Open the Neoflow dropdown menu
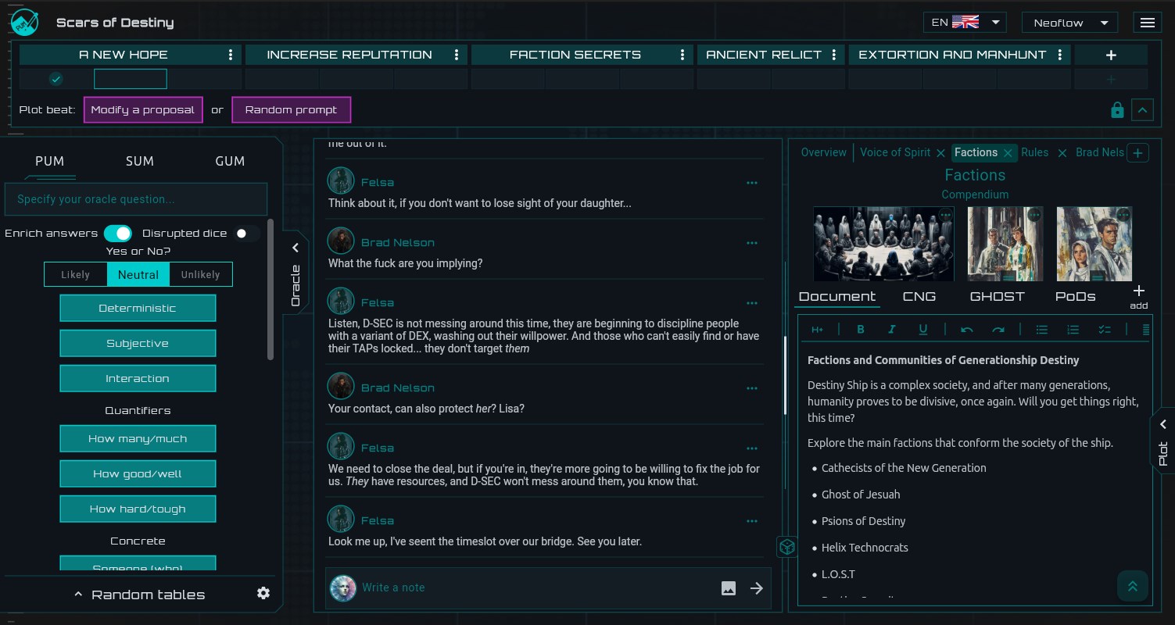1175x625 pixels. (x=1069, y=22)
